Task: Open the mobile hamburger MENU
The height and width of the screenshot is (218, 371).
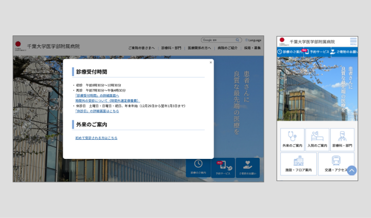Action: [353, 41]
